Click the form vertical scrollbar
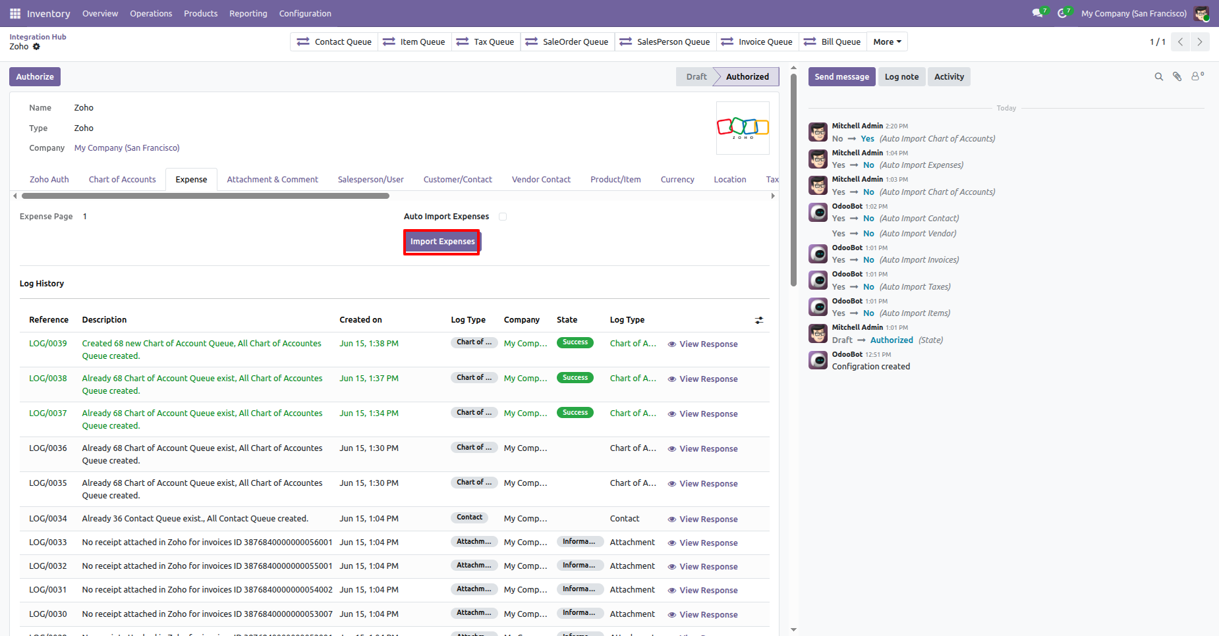Viewport: 1219px width, 636px height. click(x=793, y=181)
